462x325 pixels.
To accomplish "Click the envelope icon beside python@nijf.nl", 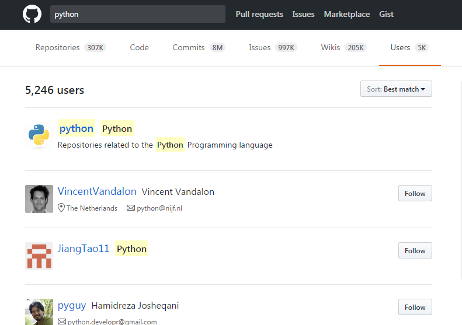I will click(x=131, y=208).
